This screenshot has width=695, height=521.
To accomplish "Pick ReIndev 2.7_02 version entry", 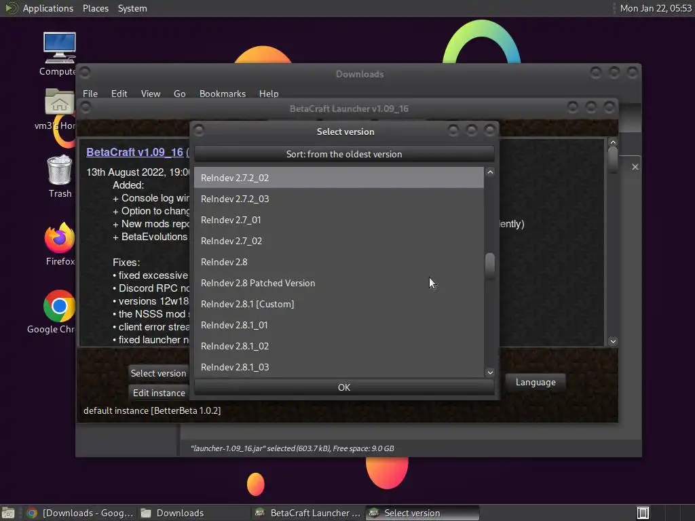I will point(339,241).
